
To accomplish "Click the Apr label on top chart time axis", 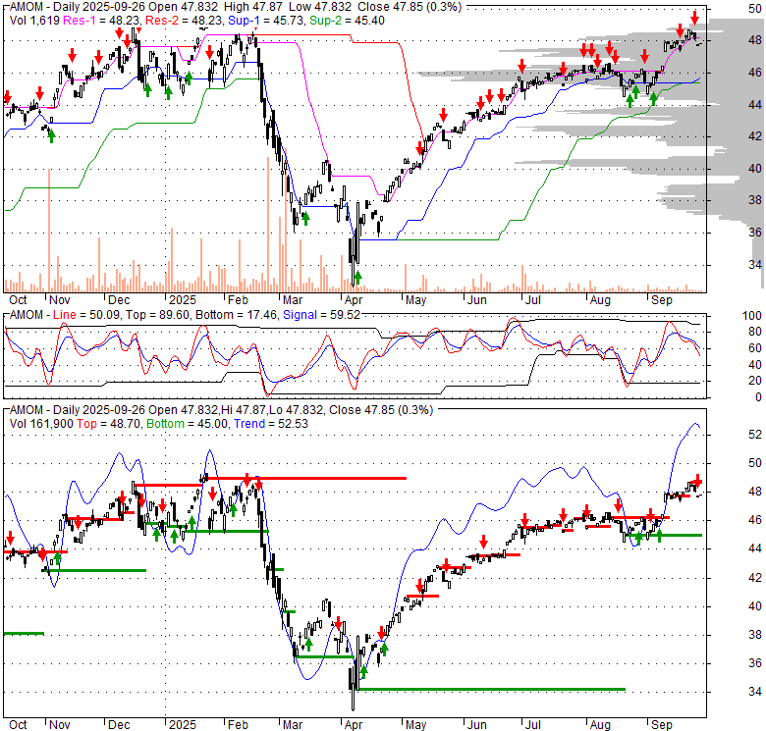I will tap(354, 300).
